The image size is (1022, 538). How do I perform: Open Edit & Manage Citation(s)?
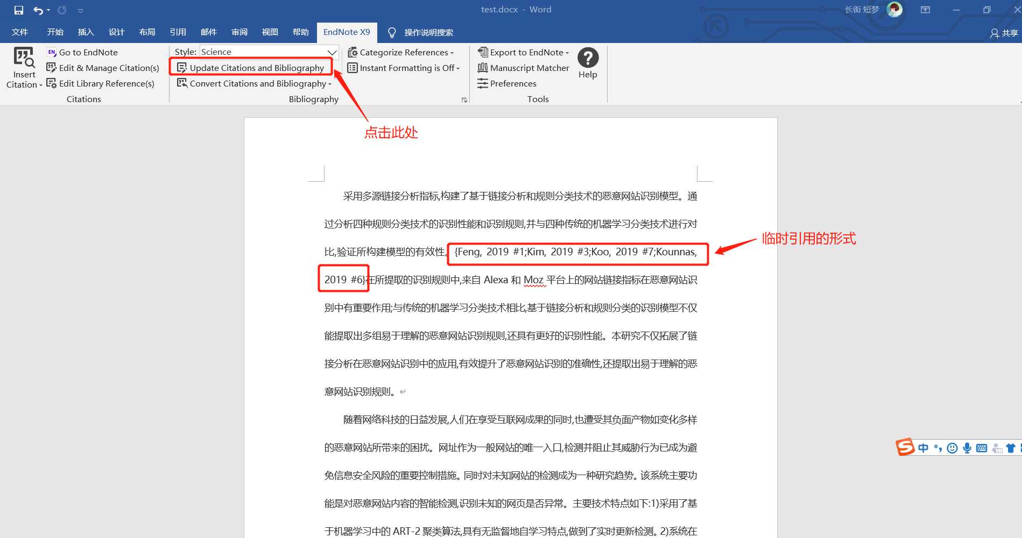[103, 68]
